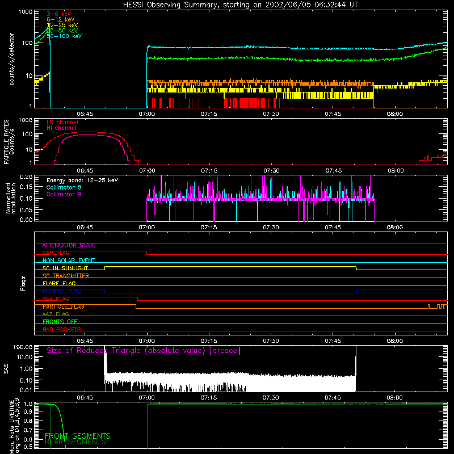Click the ATTENUATOR_STATE flag label
The image size is (454, 454).
[x=69, y=246]
